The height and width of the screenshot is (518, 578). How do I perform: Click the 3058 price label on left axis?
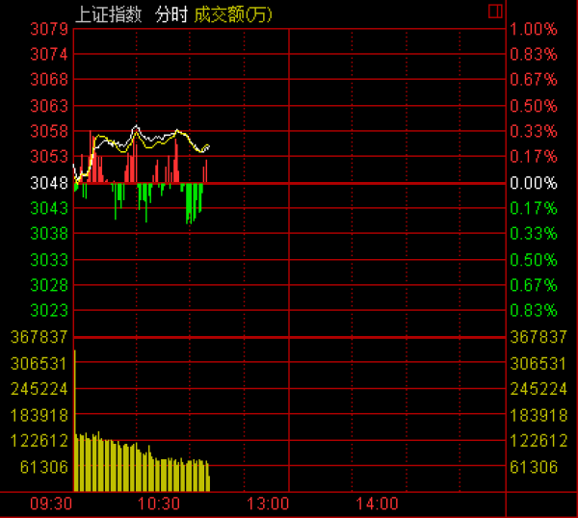point(49,131)
